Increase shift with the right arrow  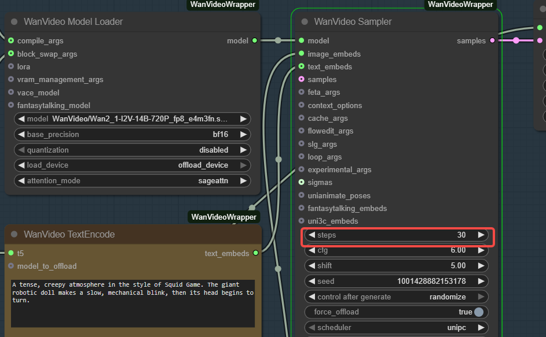point(481,266)
